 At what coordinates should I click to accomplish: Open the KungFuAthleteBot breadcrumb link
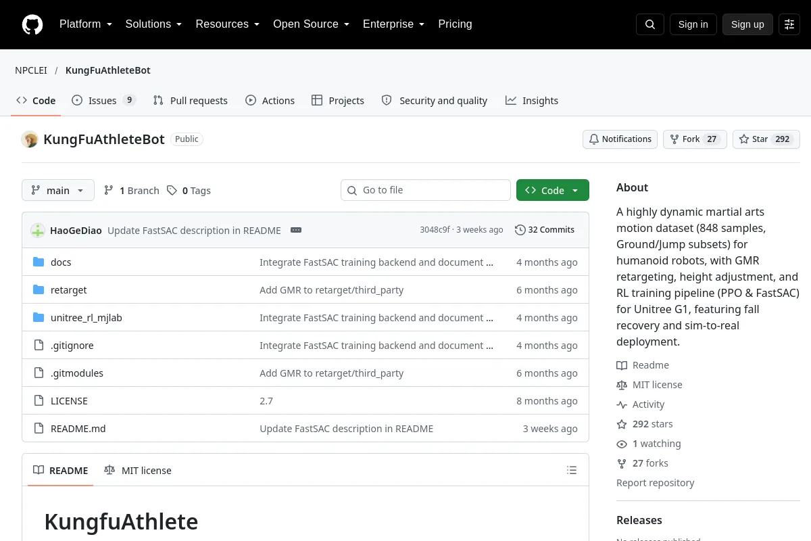pos(108,70)
